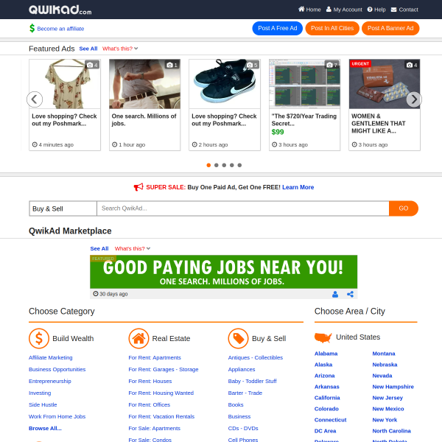Viewport: 442px width, 442px height.
Task: Click the Post A Free Ad button
Action: pyautogui.click(x=278, y=28)
